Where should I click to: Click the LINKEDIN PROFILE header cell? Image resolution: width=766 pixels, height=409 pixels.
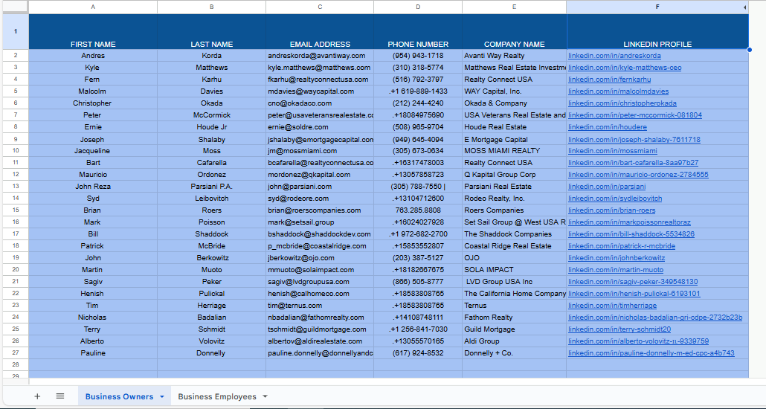(x=657, y=32)
